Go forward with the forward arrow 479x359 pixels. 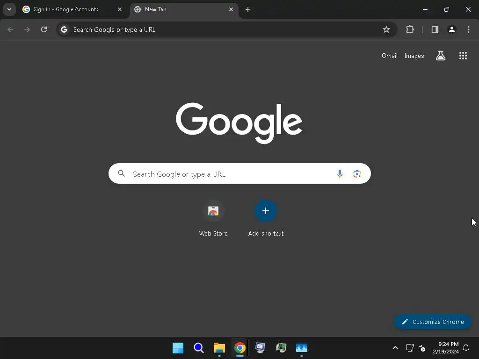pos(27,29)
